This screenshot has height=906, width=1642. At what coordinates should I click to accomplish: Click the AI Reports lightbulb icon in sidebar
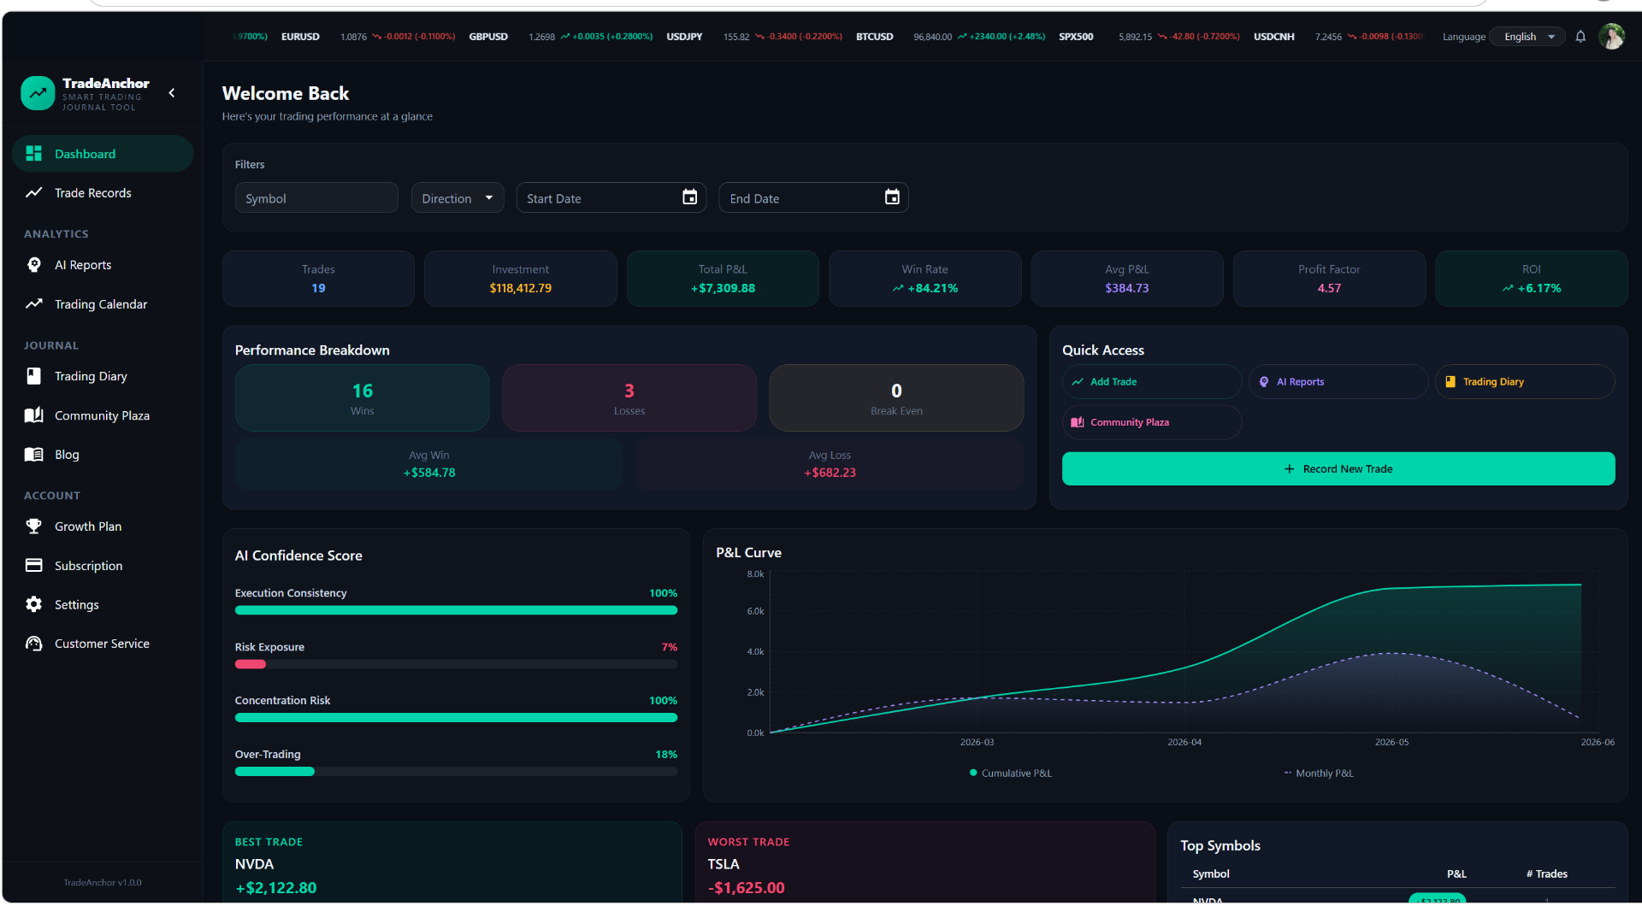tap(34, 265)
